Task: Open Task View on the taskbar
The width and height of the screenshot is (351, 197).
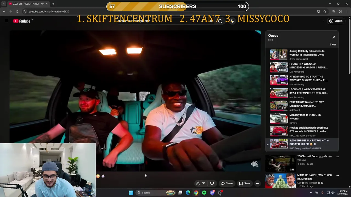Action: click(x=180, y=193)
